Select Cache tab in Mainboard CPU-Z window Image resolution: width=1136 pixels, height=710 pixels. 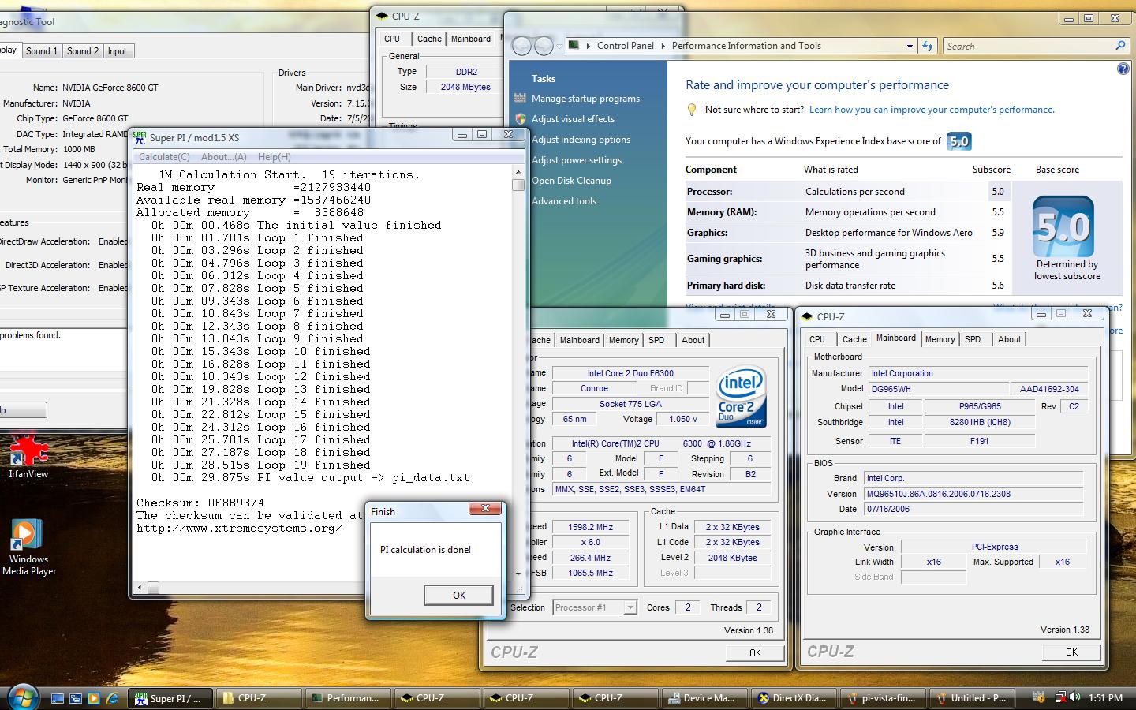[854, 339]
